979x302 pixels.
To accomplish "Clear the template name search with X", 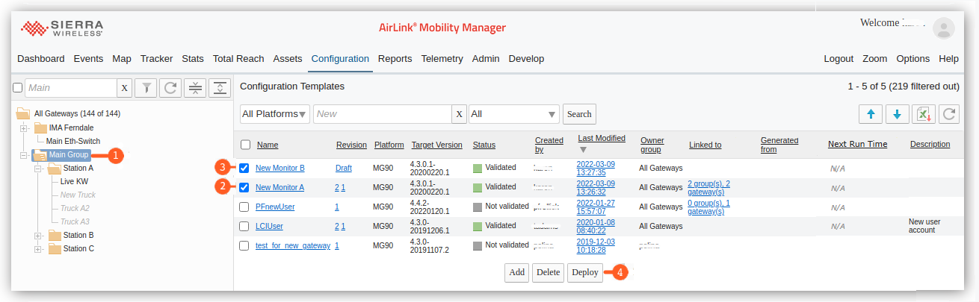I will (460, 114).
